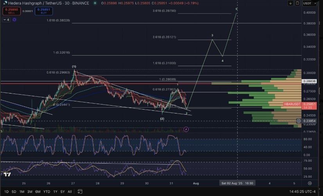
Task: Select the 1M date range
Action: [22, 192]
